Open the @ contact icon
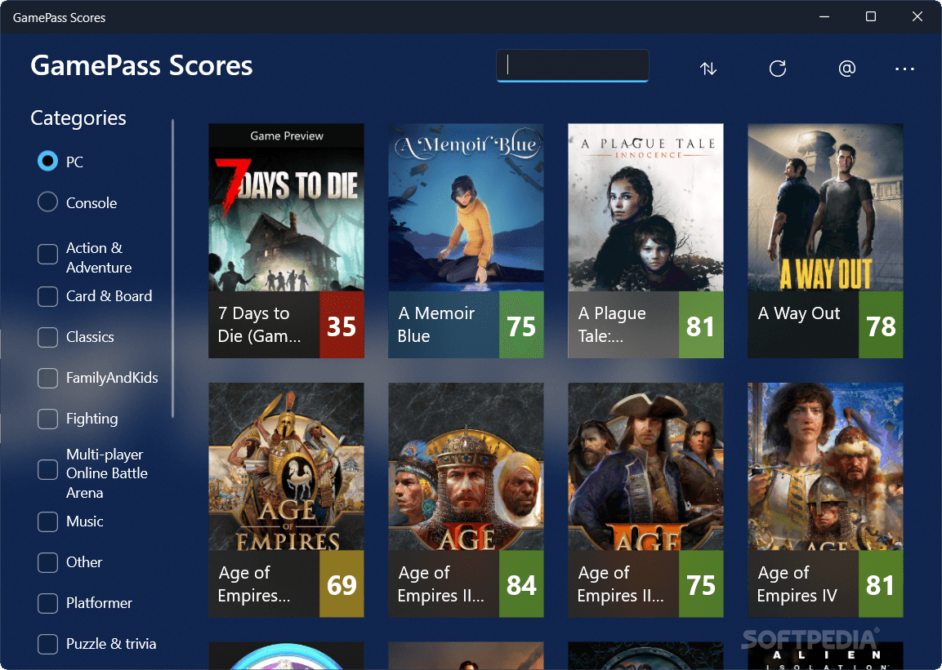The image size is (942, 670). (x=846, y=69)
